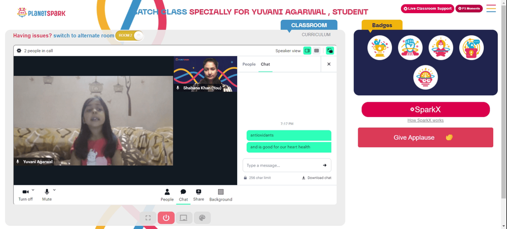End class with red power button

[x=166, y=218]
